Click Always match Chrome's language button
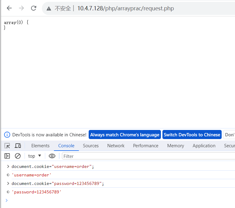235x208 pixels. pyautogui.click(x=125, y=135)
